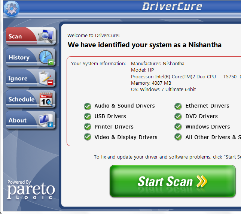Screen dimensions: 241x214
Task: Click the 'Welcome to DriverCure!' text
Action: click(94, 35)
